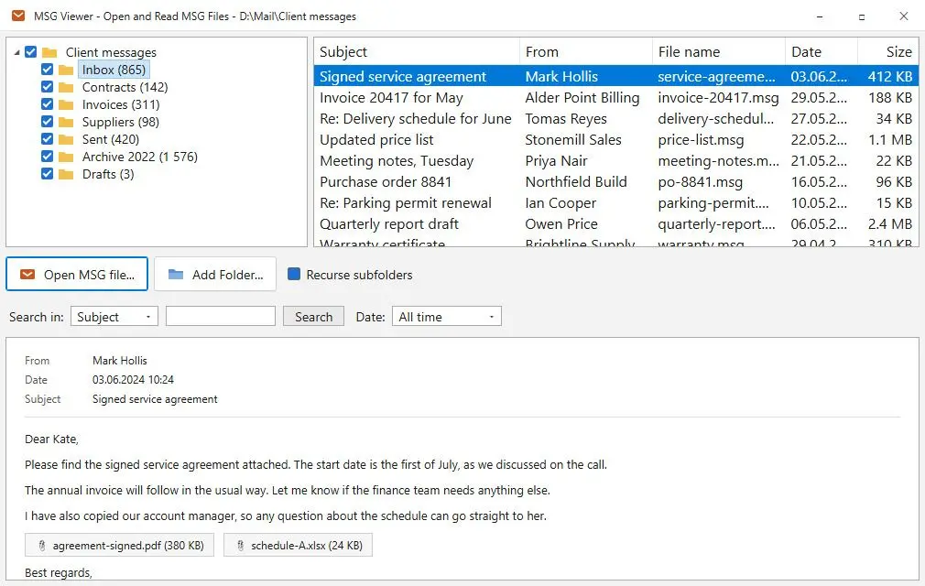The image size is (925, 586).
Task: Select the Sent (420) folder
Action: (x=111, y=139)
